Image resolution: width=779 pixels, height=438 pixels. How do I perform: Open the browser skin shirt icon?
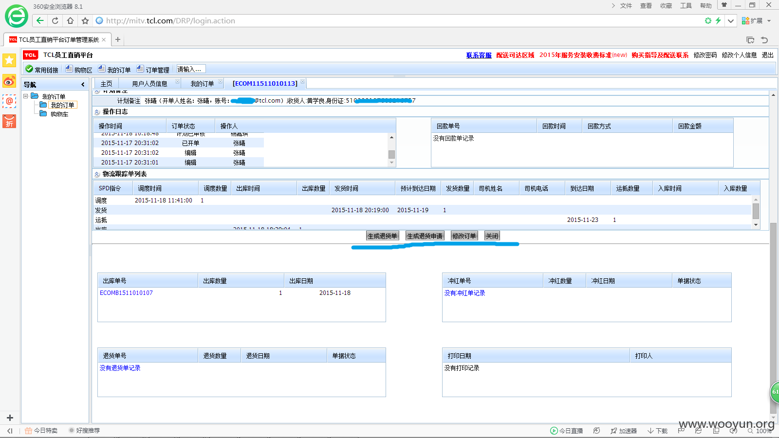tap(724, 5)
